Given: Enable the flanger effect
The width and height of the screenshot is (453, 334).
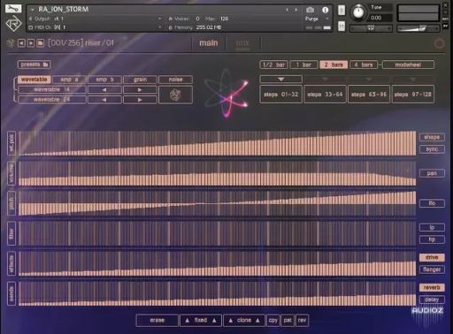Looking at the screenshot, I should pyautogui.click(x=432, y=269).
